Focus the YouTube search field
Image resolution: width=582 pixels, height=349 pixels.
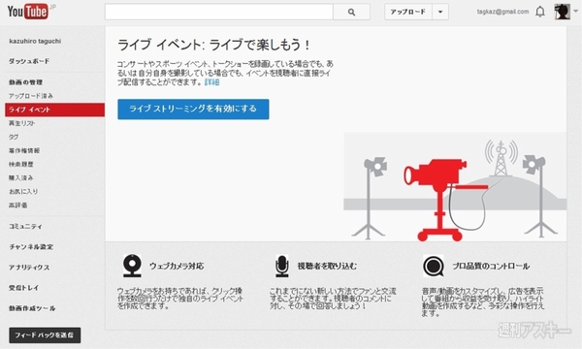pyautogui.click(x=219, y=12)
